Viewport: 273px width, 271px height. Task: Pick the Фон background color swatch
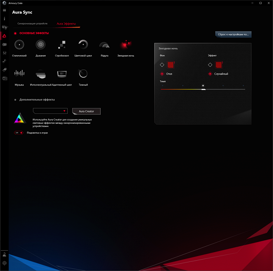171,65
